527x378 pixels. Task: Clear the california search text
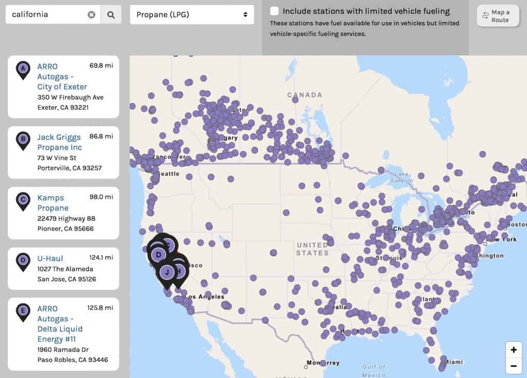[x=91, y=14]
